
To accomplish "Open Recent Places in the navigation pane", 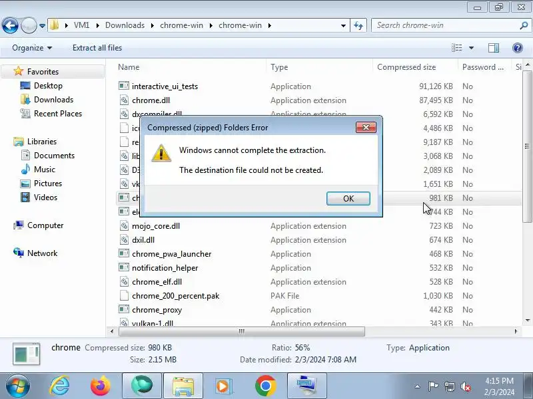I will (58, 113).
